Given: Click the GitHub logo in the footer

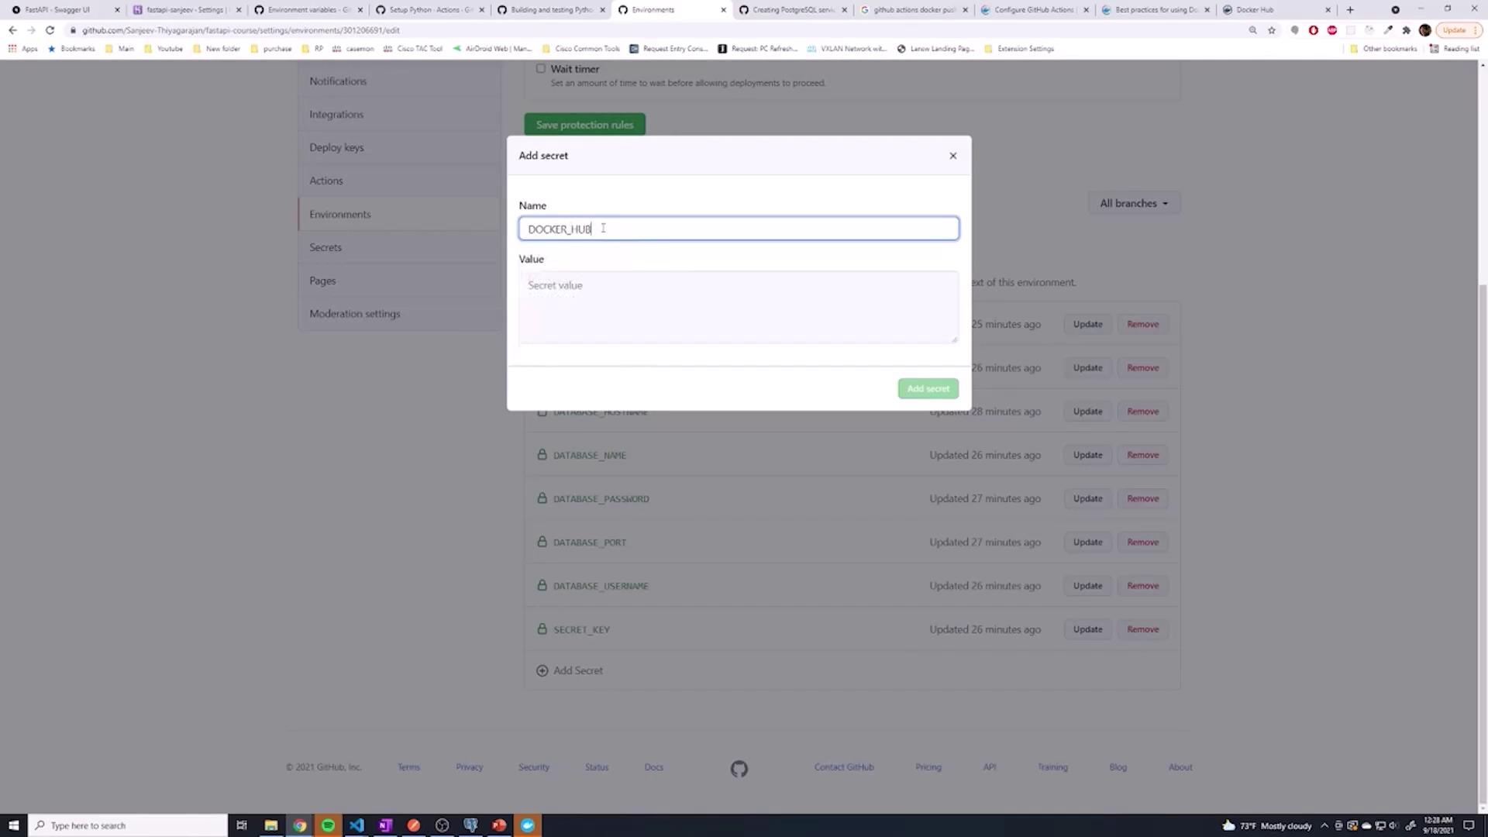Looking at the screenshot, I should coord(739,768).
